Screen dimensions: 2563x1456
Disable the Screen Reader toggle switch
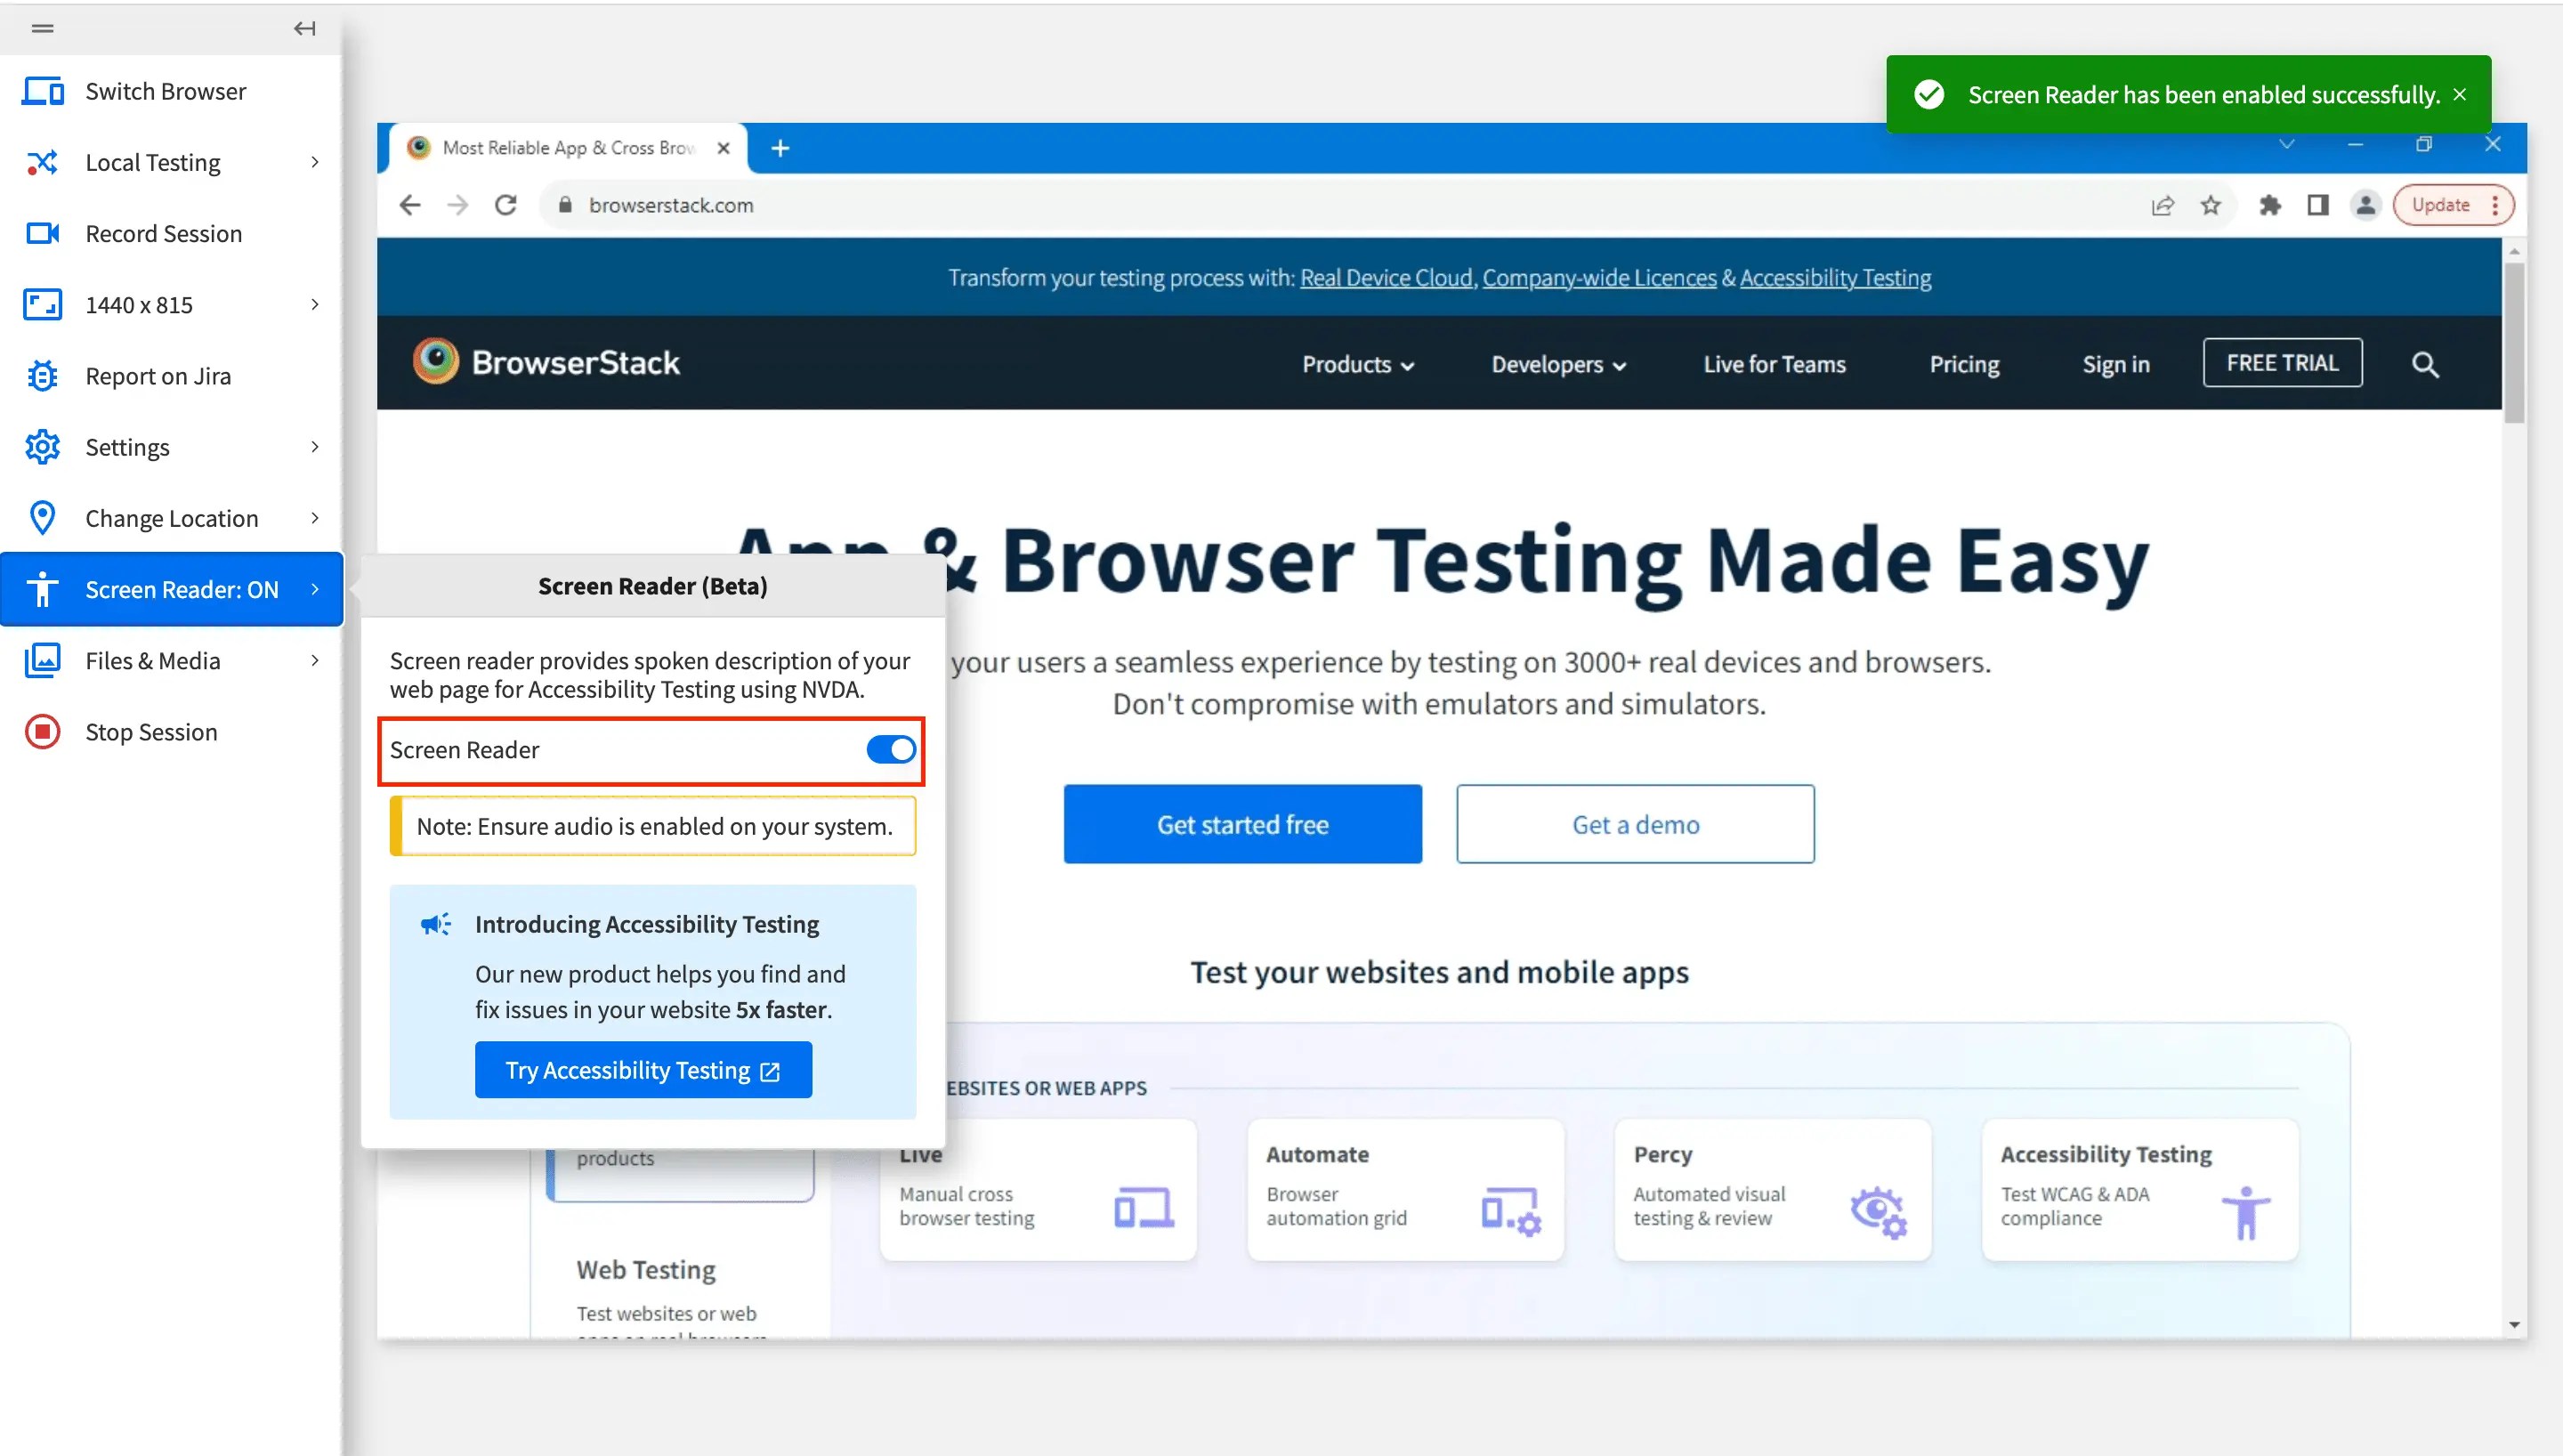[890, 749]
